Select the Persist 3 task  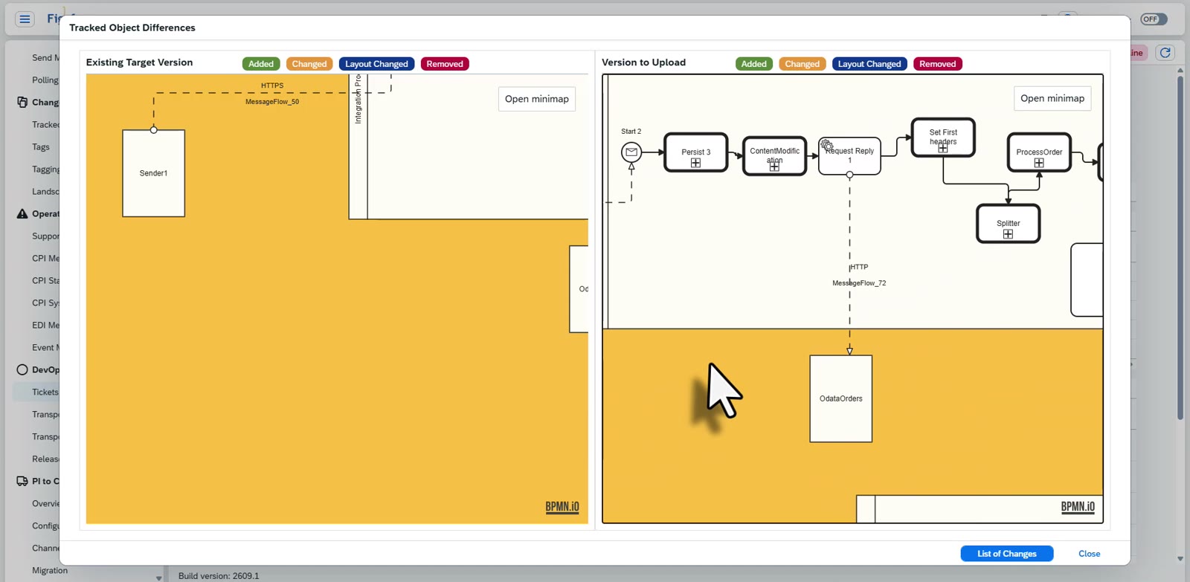pyautogui.click(x=696, y=152)
